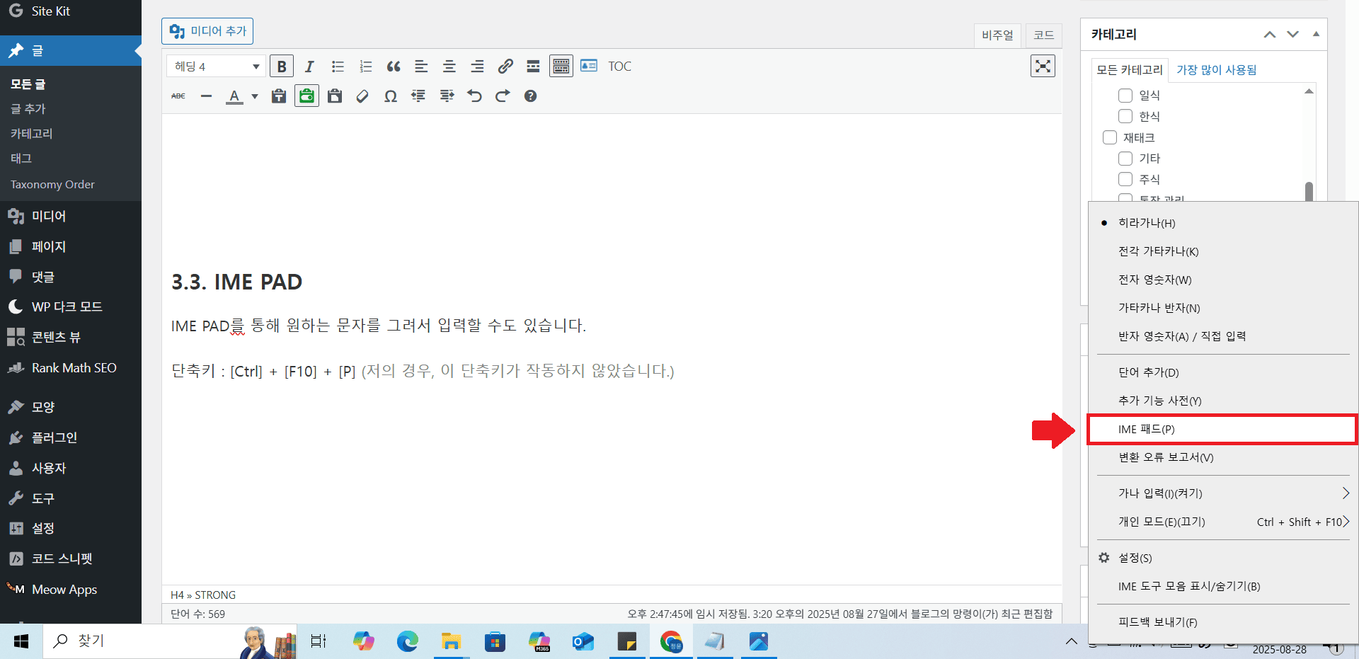Viewport: 1359px width, 659px height.
Task: Toggle bold formatting in editor toolbar
Action: coord(282,67)
